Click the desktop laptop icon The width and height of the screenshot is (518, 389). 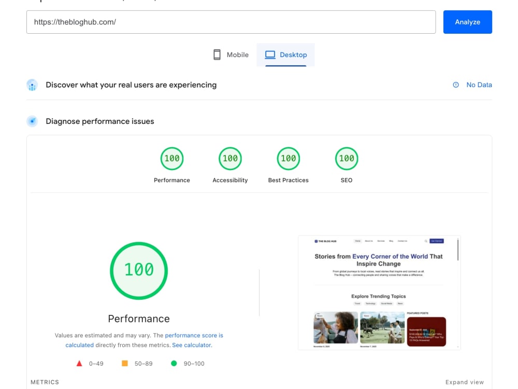pos(270,54)
